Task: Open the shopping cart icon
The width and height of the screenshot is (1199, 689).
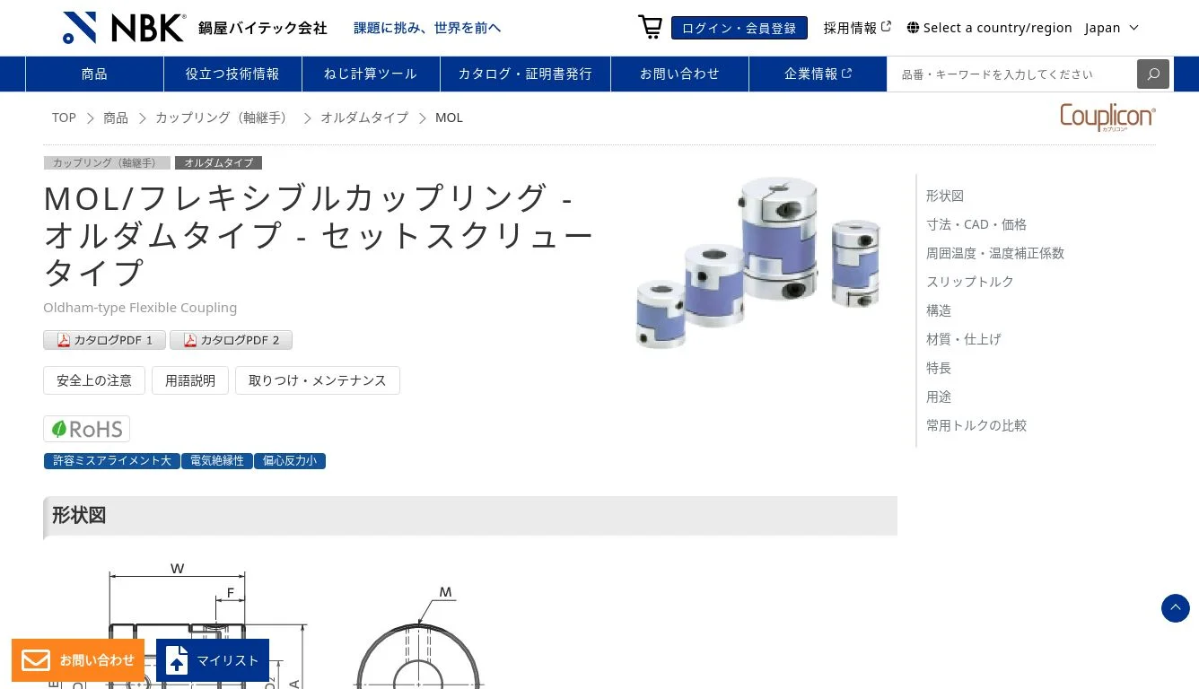Action: (650, 27)
